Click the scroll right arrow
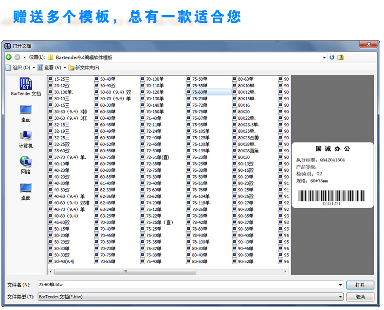The width and height of the screenshot is (384, 310). pyautogui.click(x=285, y=272)
